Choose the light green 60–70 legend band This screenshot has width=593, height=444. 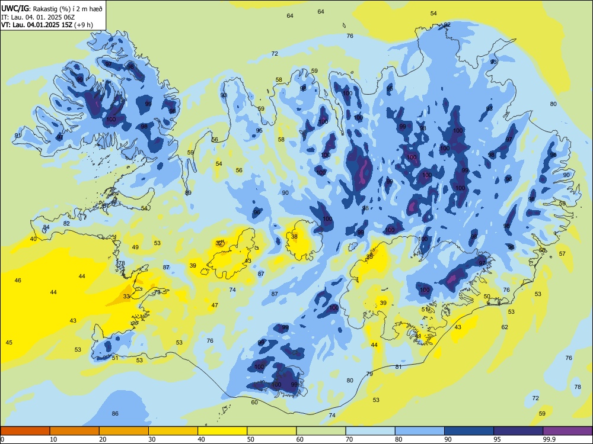click(321, 431)
